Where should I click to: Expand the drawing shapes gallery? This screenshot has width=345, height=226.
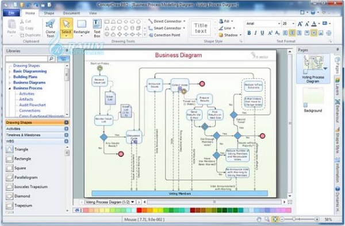(x=145, y=34)
